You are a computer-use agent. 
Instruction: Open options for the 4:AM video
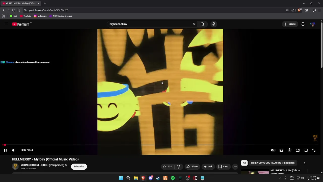pos(307,171)
